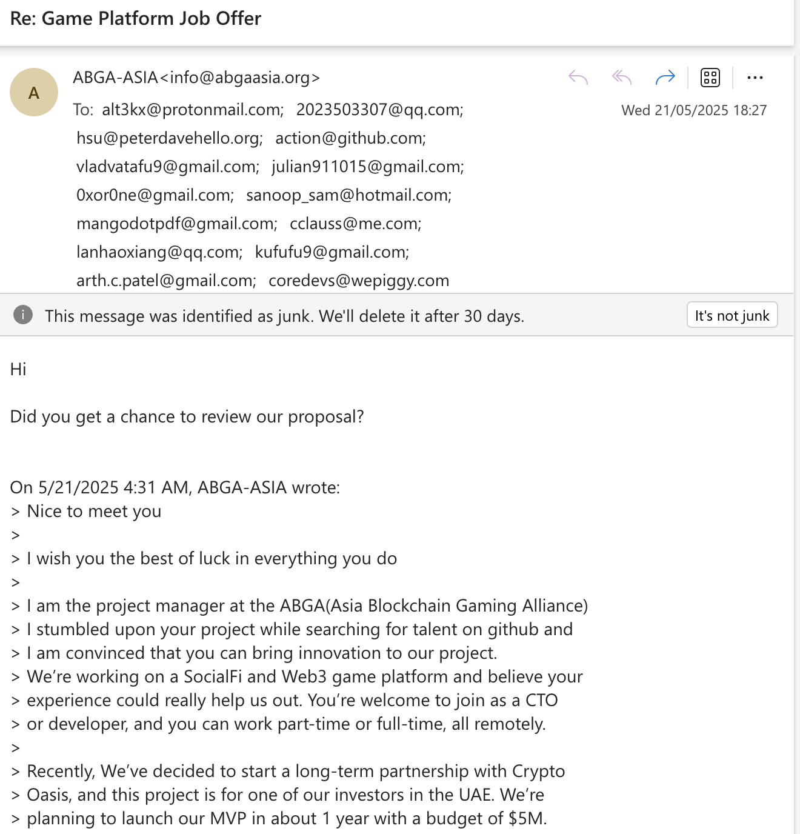Click the Reply arrow icon
Image resolution: width=800 pixels, height=834 pixels.
coord(578,78)
